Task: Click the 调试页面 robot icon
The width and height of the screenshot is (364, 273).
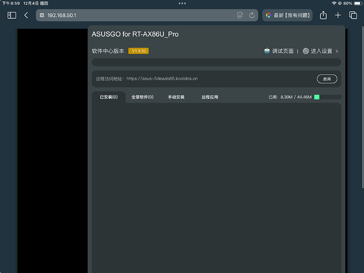Action: click(267, 51)
